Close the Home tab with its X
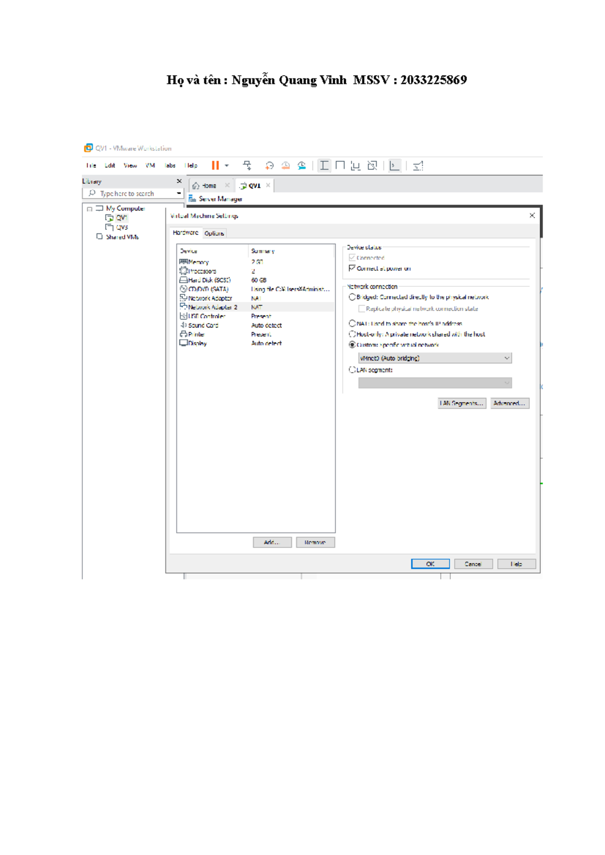The image size is (605, 855). [x=227, y=185]
